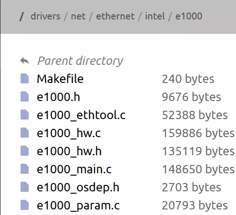Click the root slash breadcrumb
The height and width of the screenshot is (215, 236).
click(x=21, y=17)
